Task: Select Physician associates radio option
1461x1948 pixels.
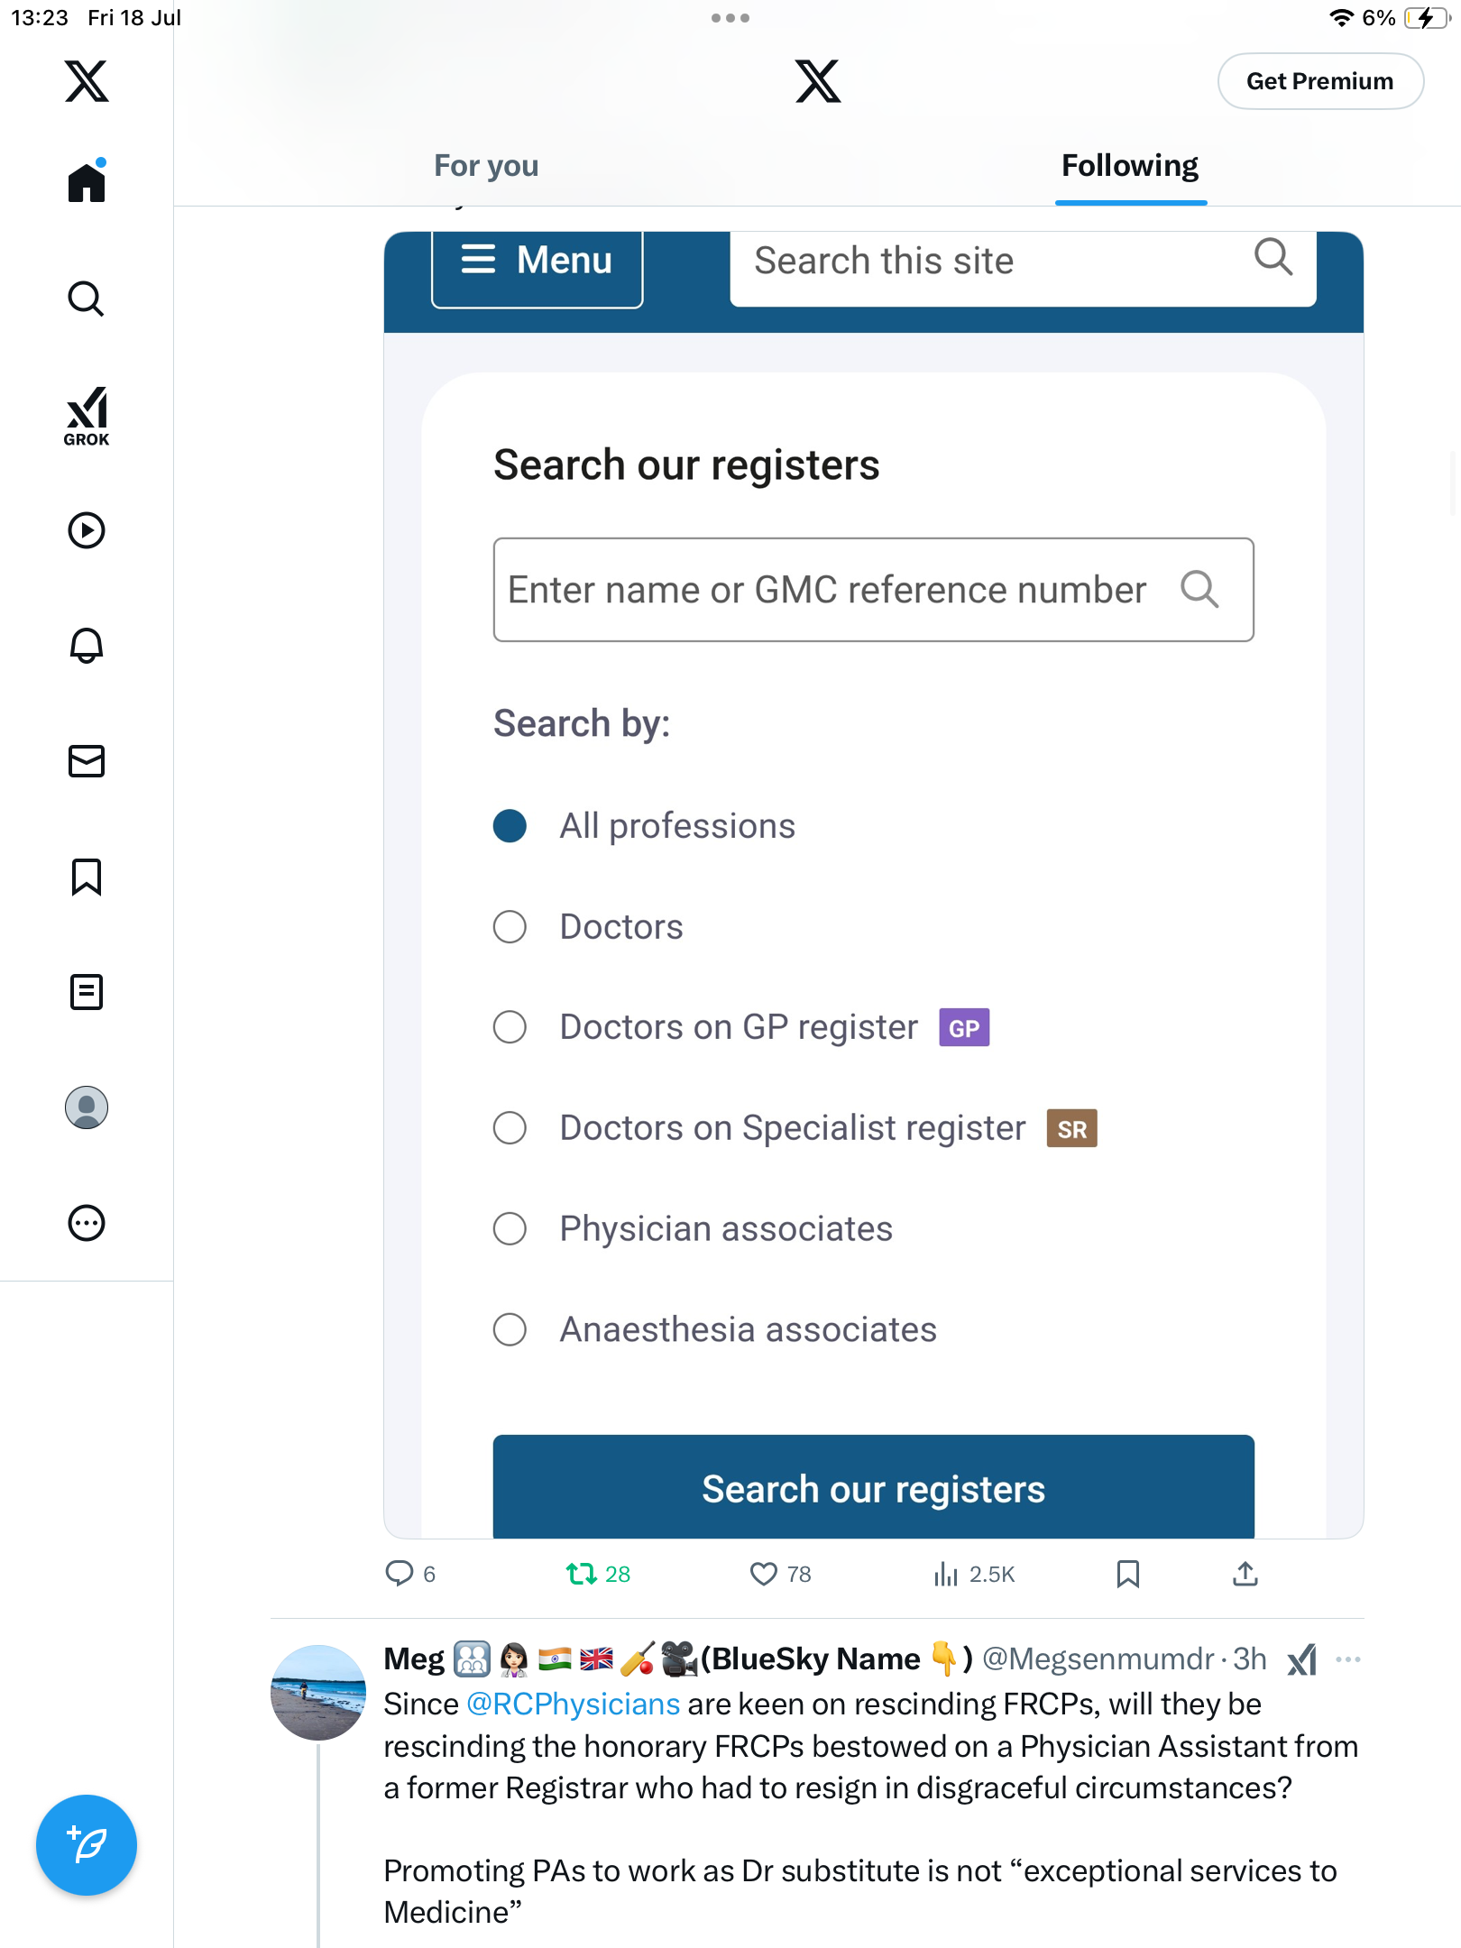Action: (510, 1228)
